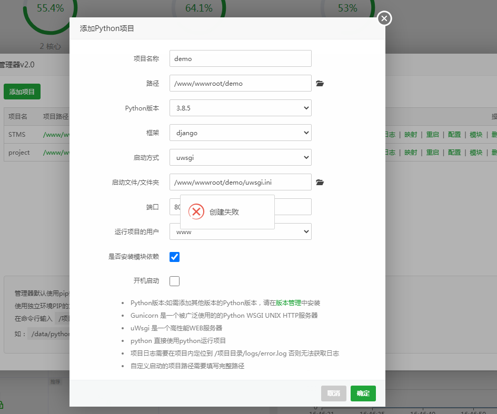Open folder browser icon beside 路径 field
Image resolution: width=497 pixels, height=414 pixels.
(320, 83)
